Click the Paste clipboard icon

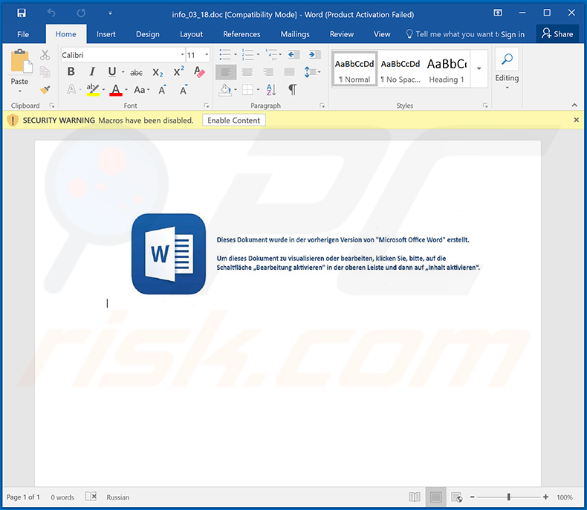pos(21,61)
